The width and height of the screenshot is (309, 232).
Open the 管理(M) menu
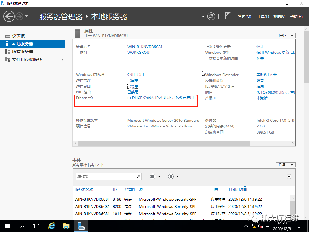[244, 17]
